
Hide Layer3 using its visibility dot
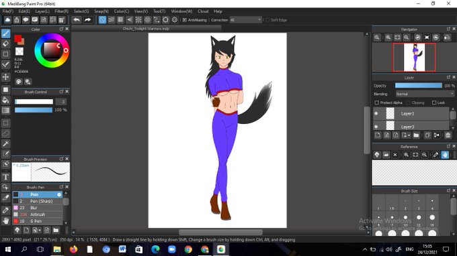click(376, 127)
